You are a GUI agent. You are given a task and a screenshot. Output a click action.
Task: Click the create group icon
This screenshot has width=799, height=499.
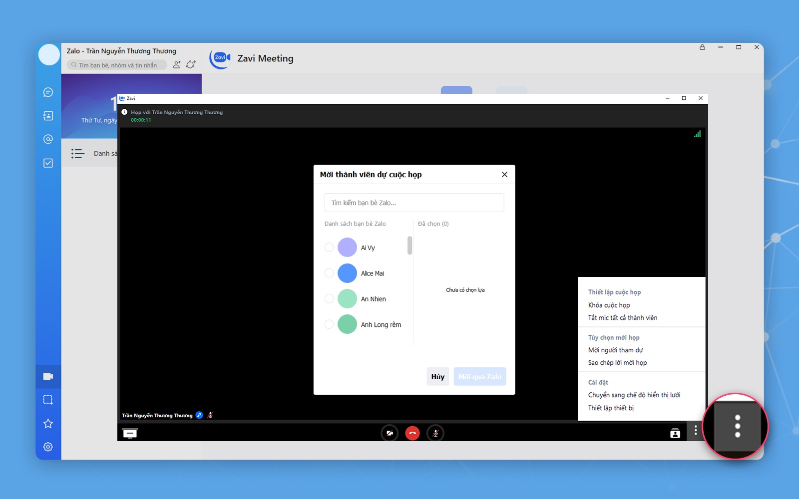click(x=191, y=64)
